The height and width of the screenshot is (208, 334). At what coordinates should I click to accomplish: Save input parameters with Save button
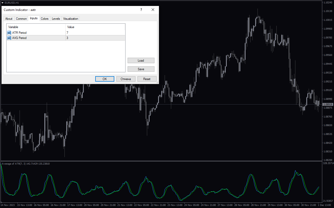(x=141, y=69)
